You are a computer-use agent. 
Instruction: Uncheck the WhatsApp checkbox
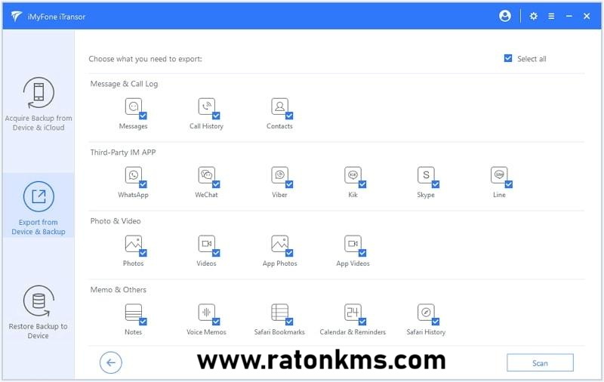pos(143,184)
